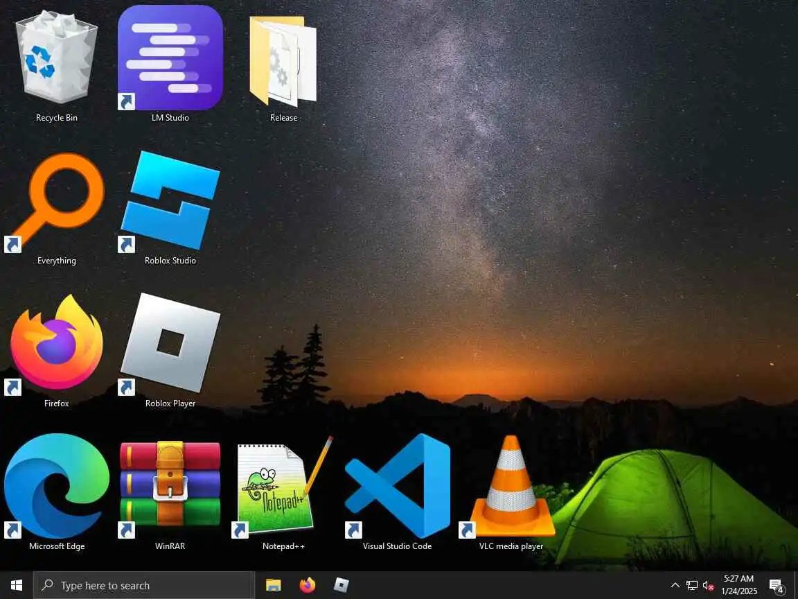
Task: Open the network status tray icon
Action: [691, 585]
